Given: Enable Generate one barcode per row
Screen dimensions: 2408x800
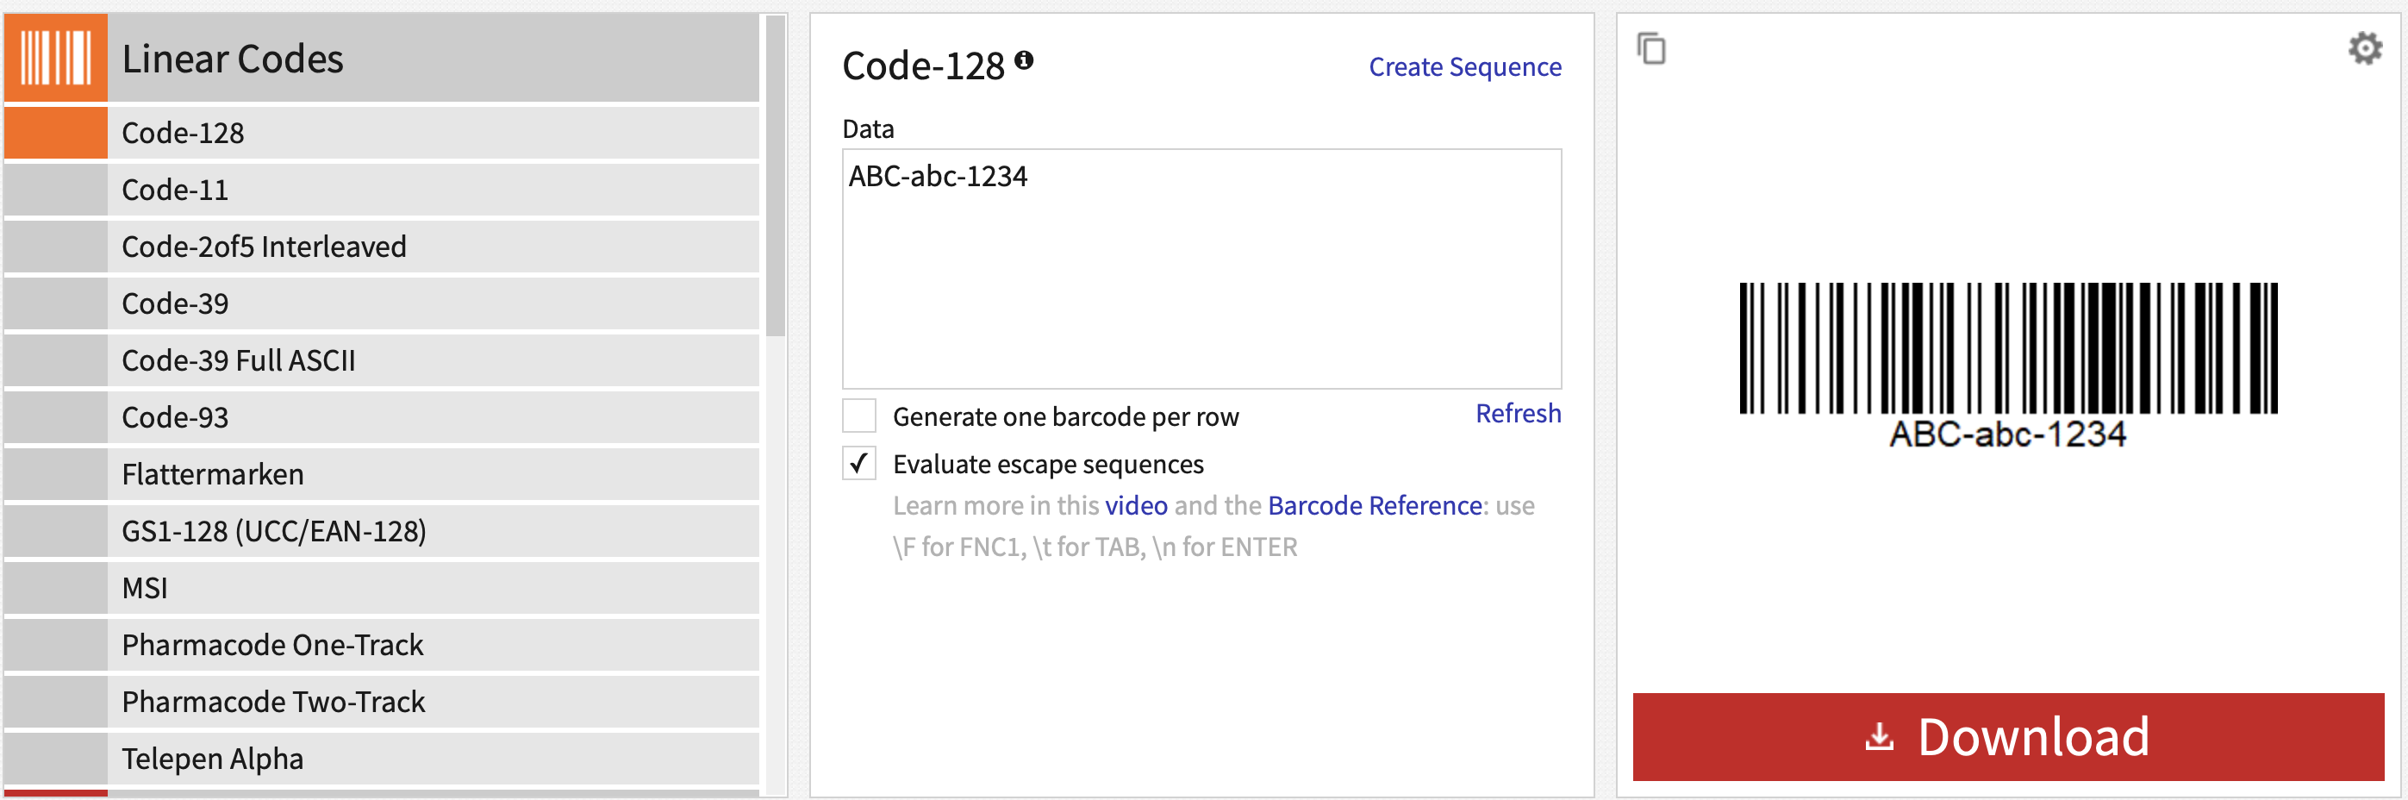Looking at the screenshot, I should (859, 416).
